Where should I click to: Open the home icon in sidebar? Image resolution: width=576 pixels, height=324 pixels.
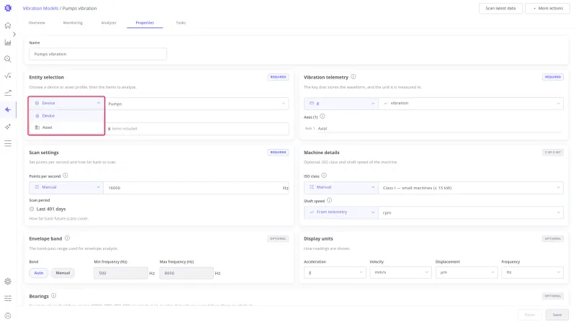click(x=8, y=25)
